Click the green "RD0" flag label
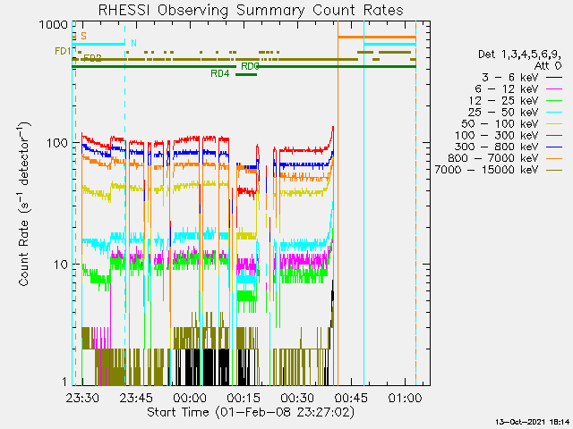 250,66
